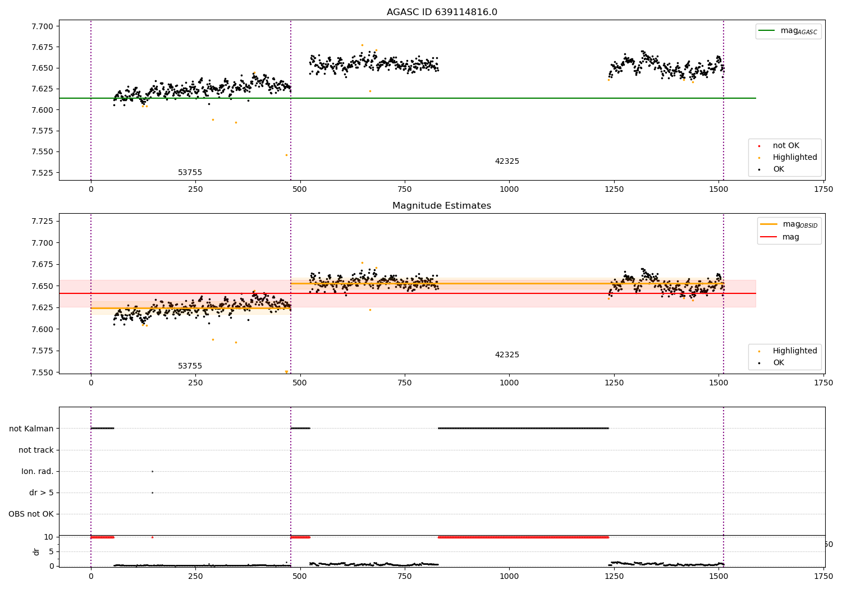Image resolution: width=842 pixels, height=589 pixels.
Task: Click the x-axis tick 250 under the Magnitude Estimates plot
Action: pos(195,383)
